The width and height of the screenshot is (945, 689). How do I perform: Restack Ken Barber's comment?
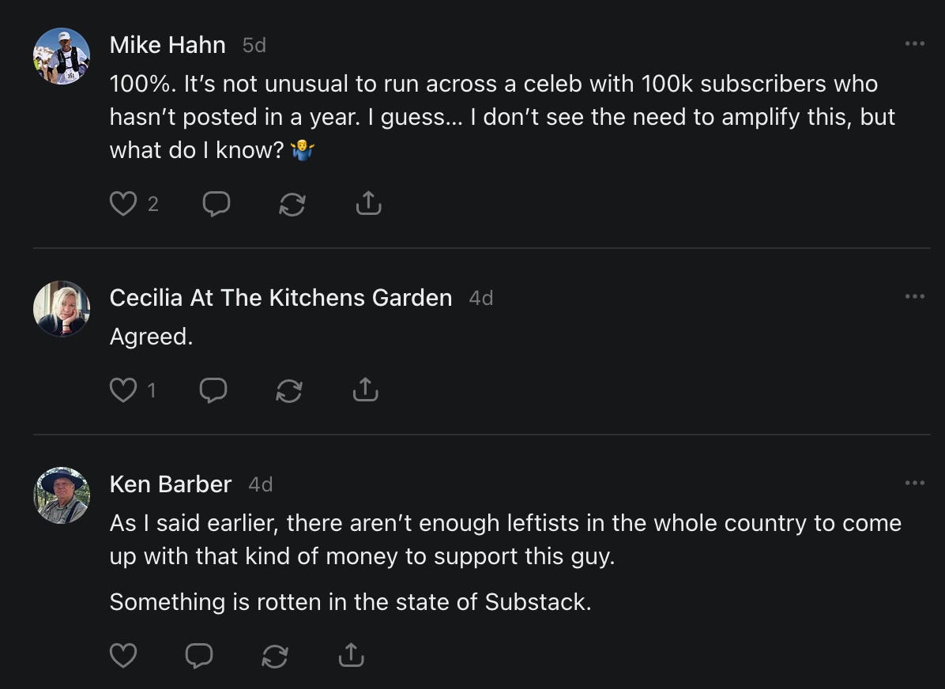tap(275, 655)
